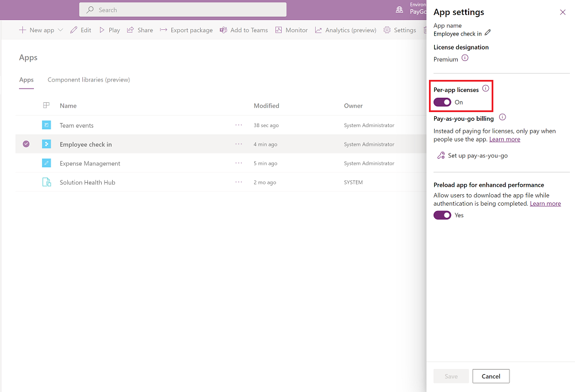575x392 pixels.
Task: Click the Search input field
Action: click(x=183, y=10)
